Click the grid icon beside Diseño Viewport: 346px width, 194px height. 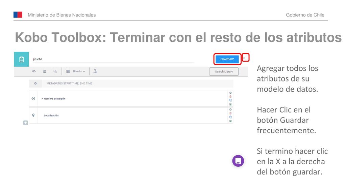(x=68, y=71)
